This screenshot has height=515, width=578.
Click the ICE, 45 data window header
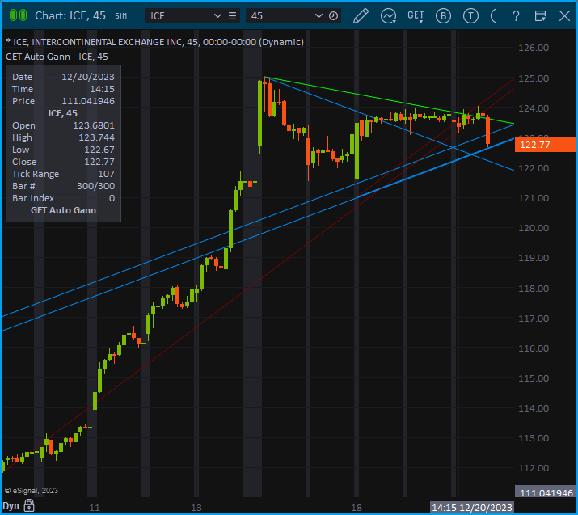coord(63,113)
